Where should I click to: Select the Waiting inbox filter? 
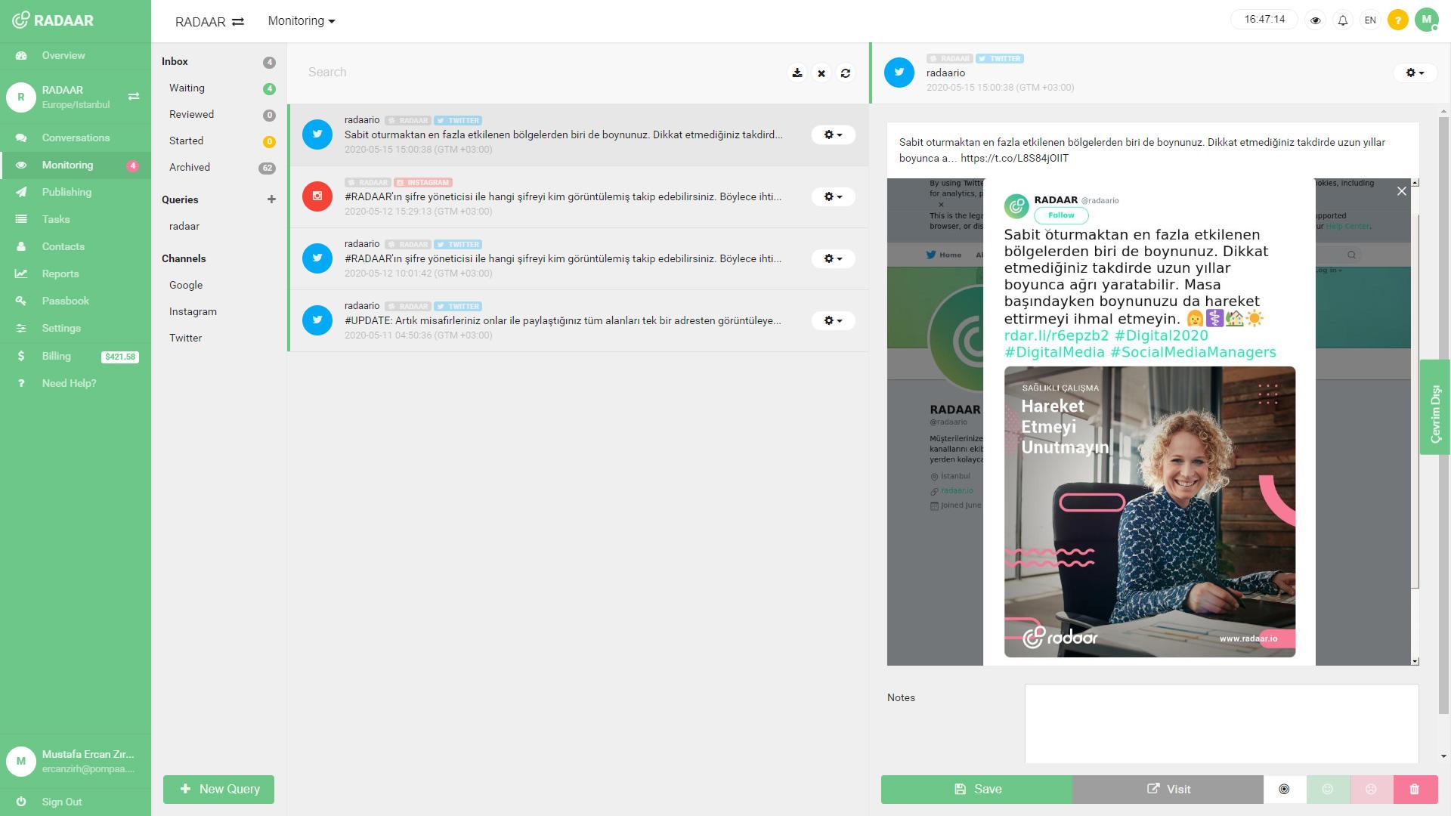[187, 88]
